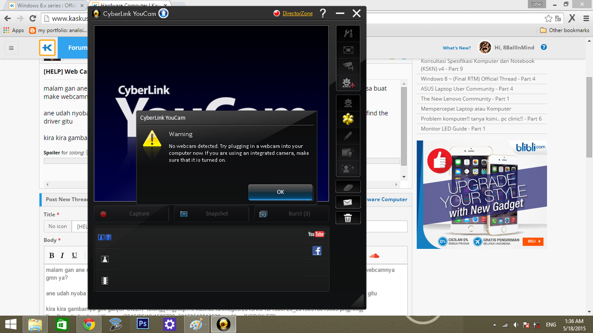Viewport: 593px width, 333px height.
Task: Open File Explorer from taskbar
Action: [x=35, y=325]
